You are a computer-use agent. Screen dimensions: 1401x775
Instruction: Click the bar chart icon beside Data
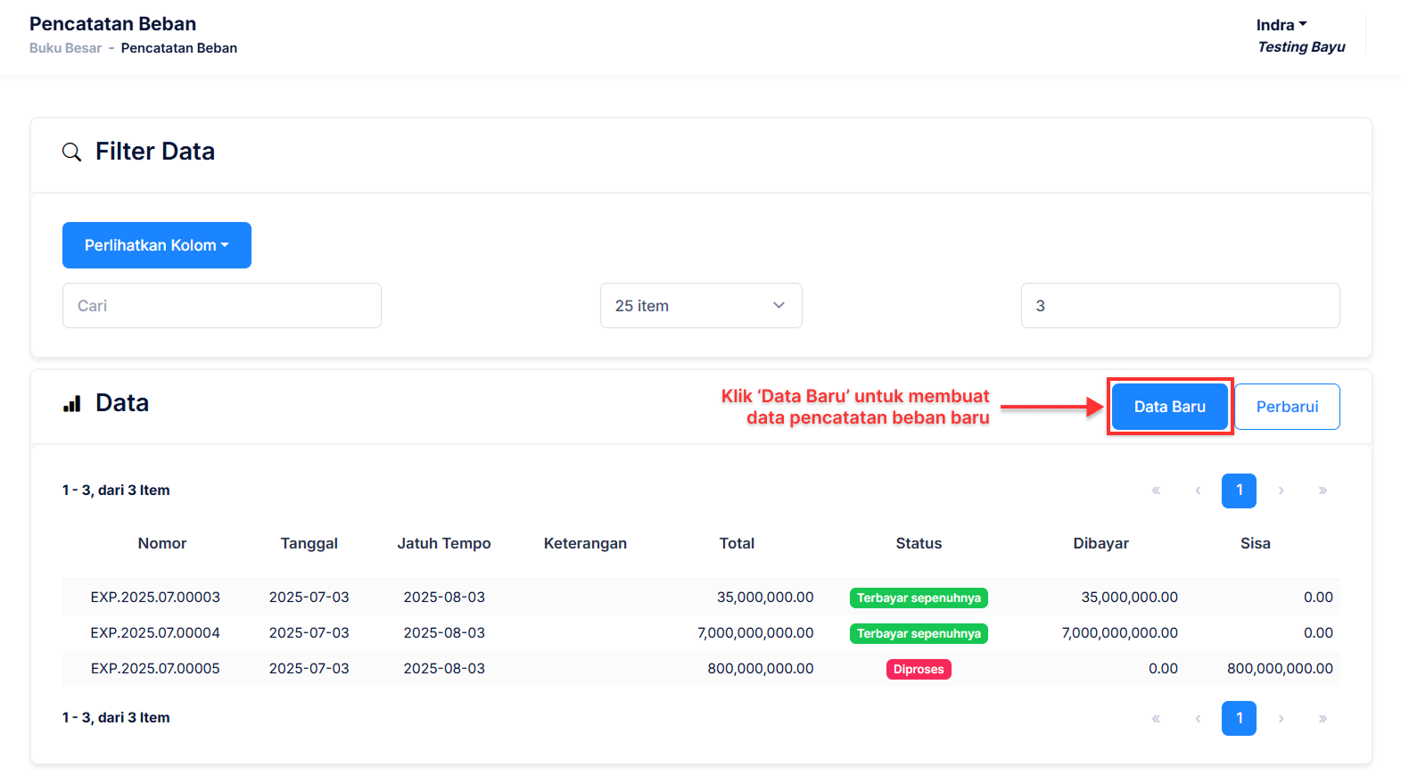(72, 404)
